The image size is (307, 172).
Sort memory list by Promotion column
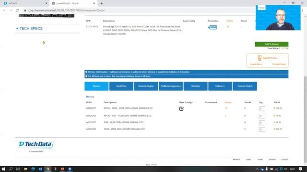point(211,102)
